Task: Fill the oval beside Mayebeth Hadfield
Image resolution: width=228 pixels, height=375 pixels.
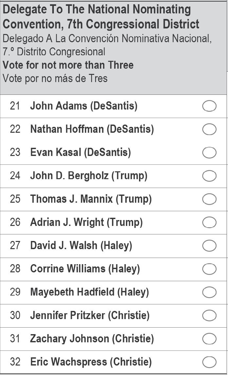Action: tap(209, 292)
